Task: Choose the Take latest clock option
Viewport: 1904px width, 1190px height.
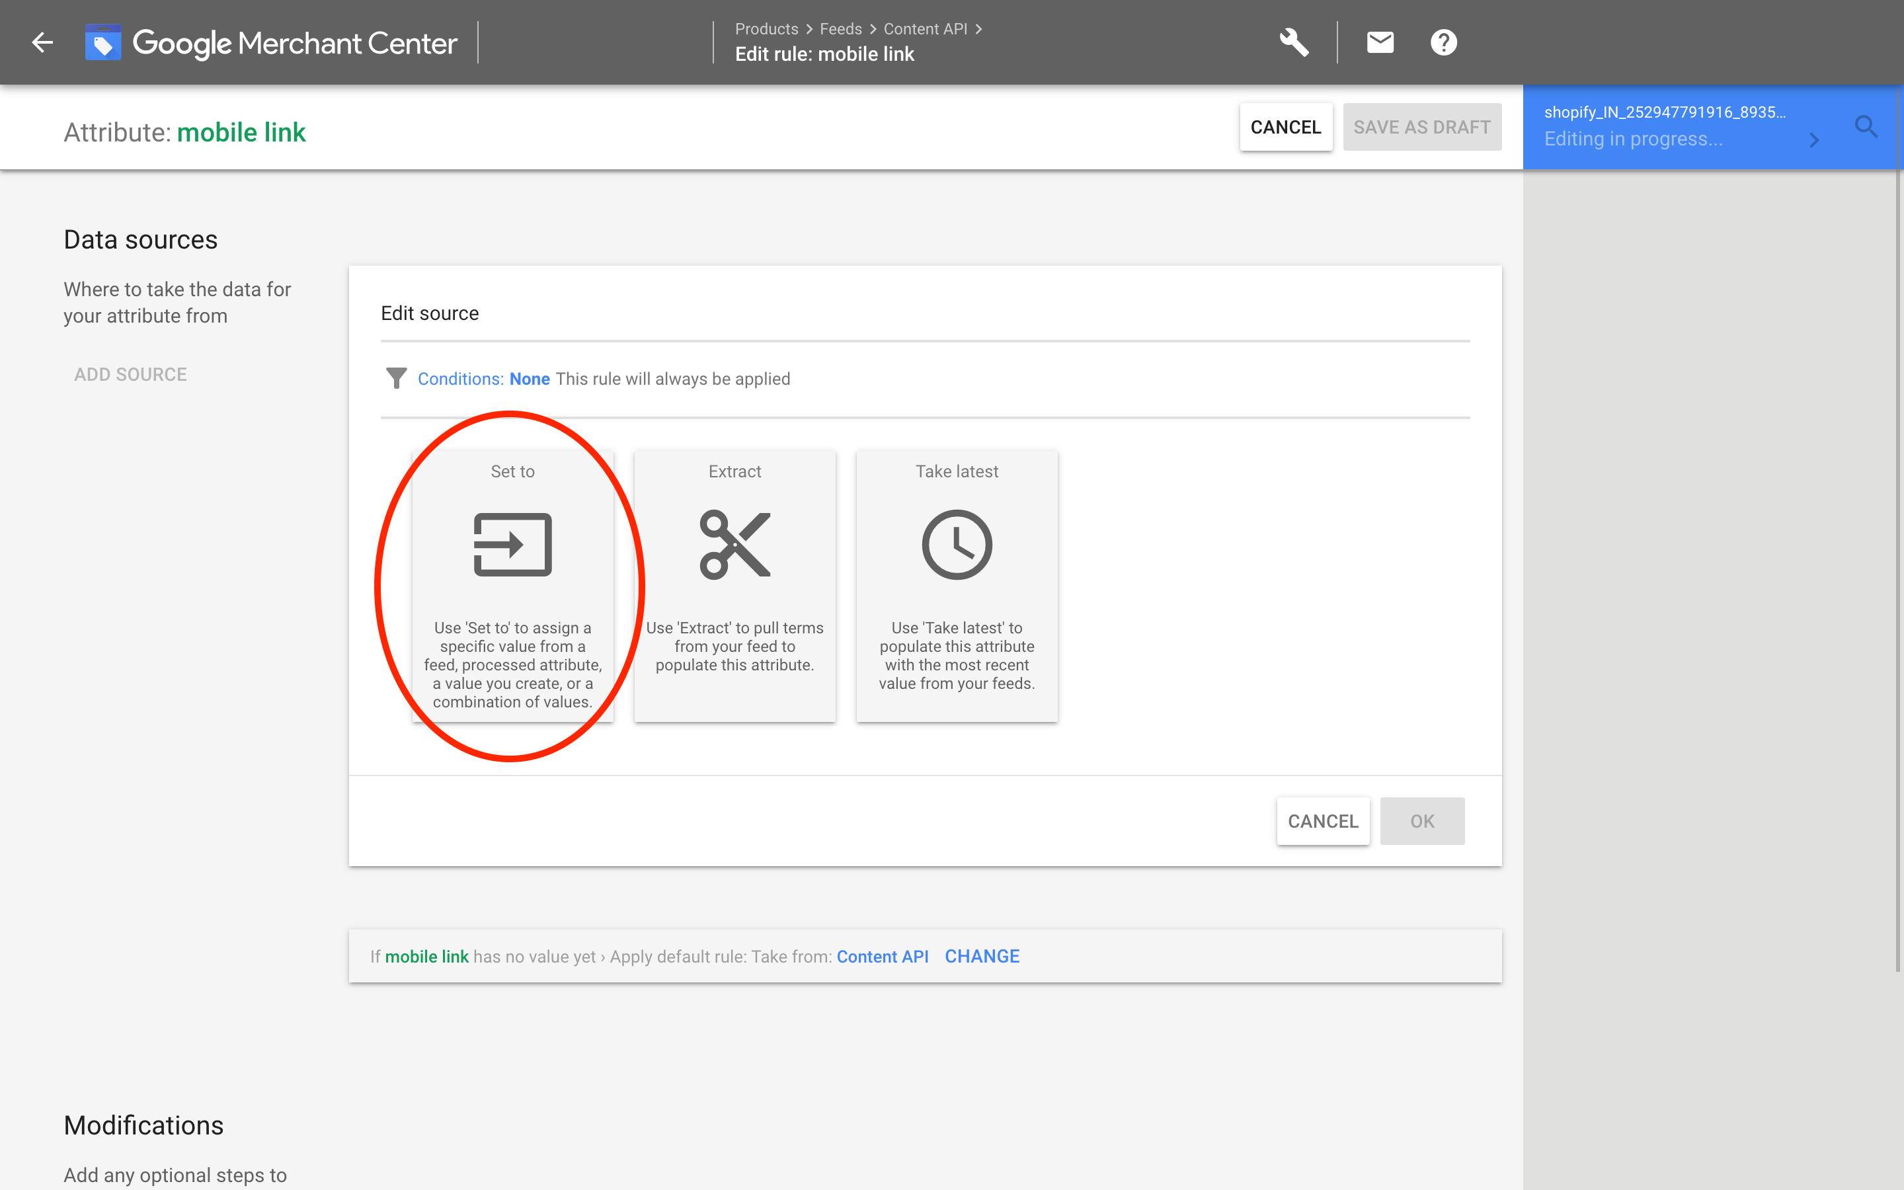Action: tap(957, 545)
